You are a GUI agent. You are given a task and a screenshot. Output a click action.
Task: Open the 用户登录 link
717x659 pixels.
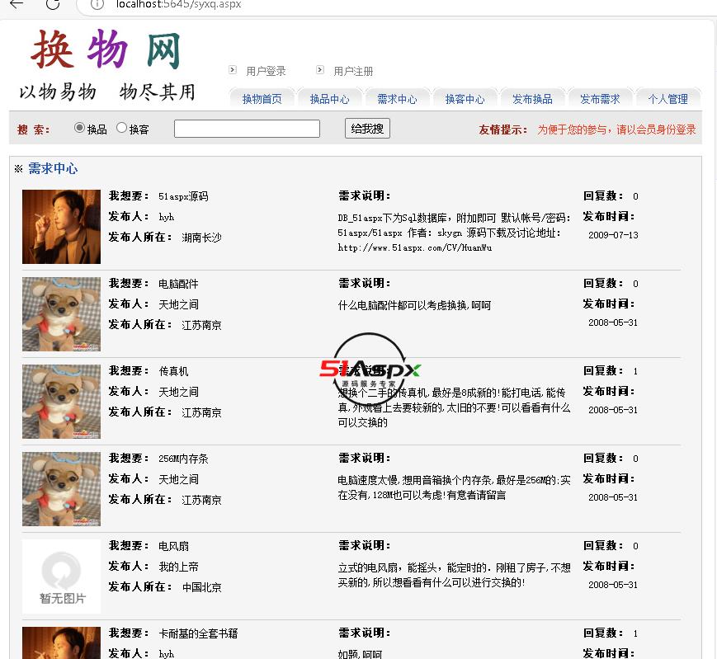[266, 71]
